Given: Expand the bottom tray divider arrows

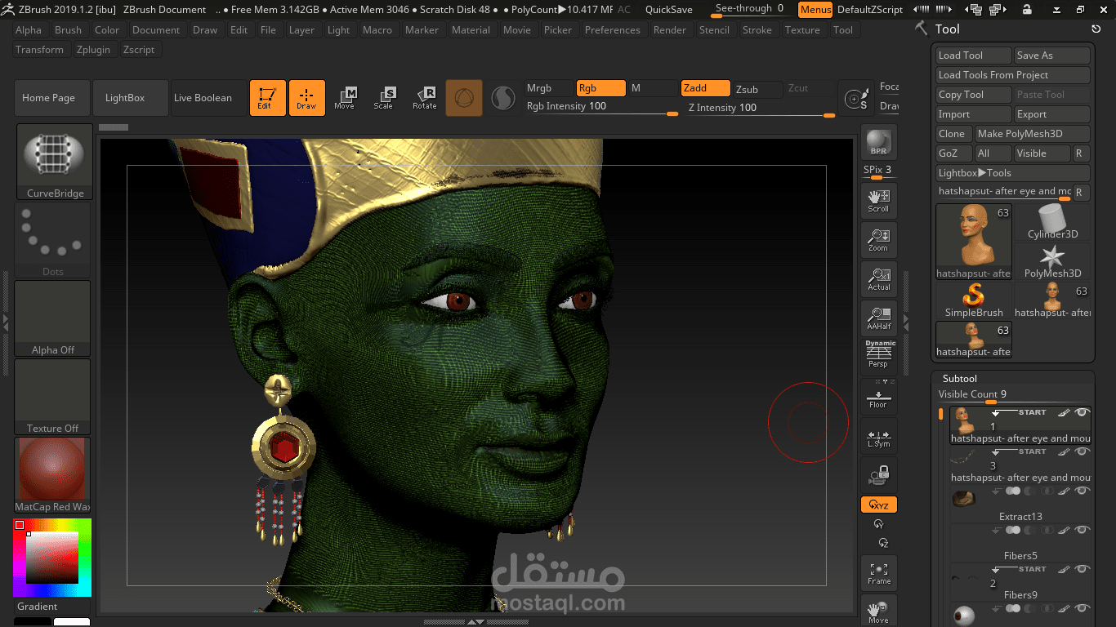Looking at the screenshot, I should click(475, 622).
